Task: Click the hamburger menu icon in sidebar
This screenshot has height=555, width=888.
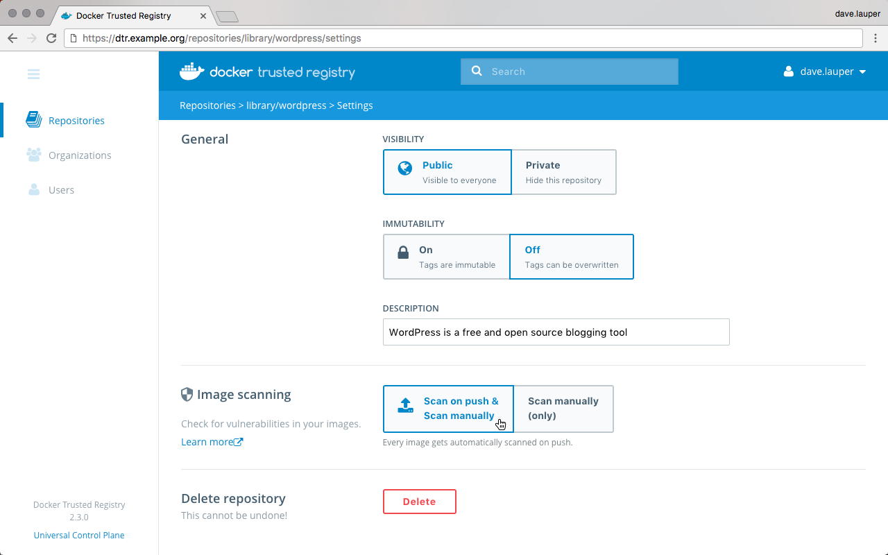Action: click(33, 74)
